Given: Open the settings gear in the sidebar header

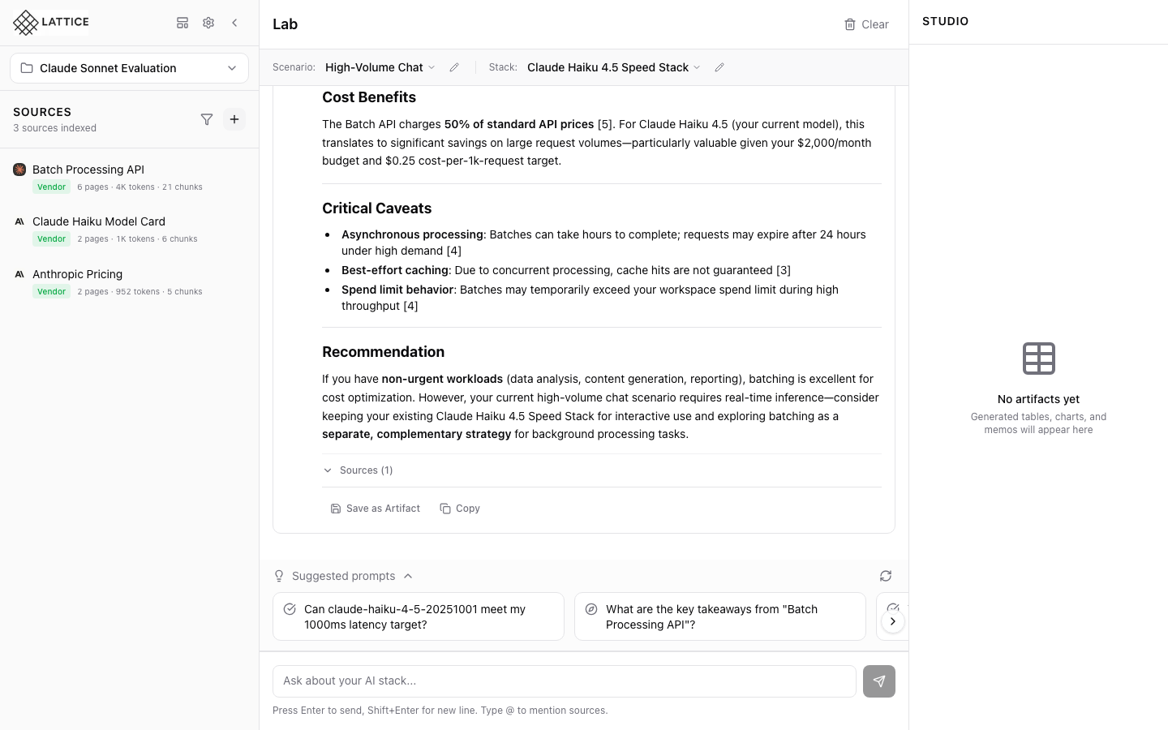Looking at the screenshot, I should click(208, 23).
